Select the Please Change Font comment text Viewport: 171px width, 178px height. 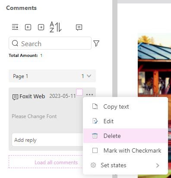[x=34, y=116]
